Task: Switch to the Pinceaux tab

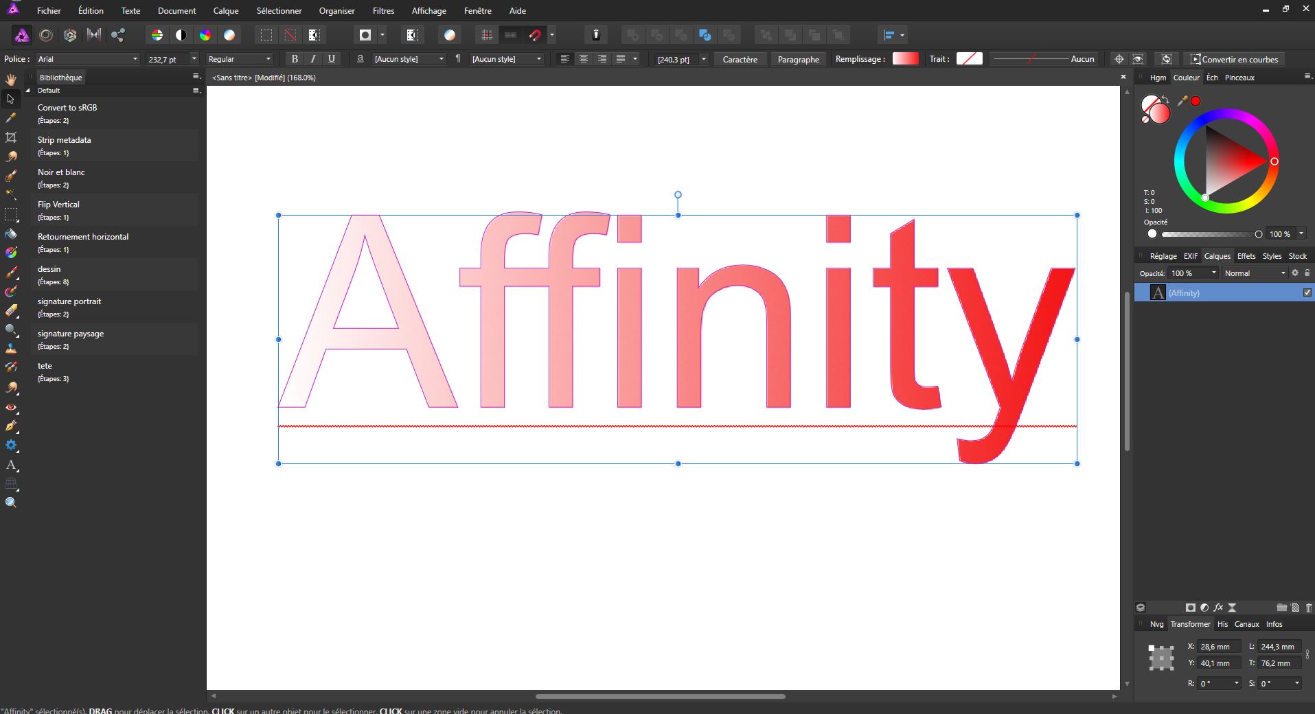Action: tap(1239, 78)
